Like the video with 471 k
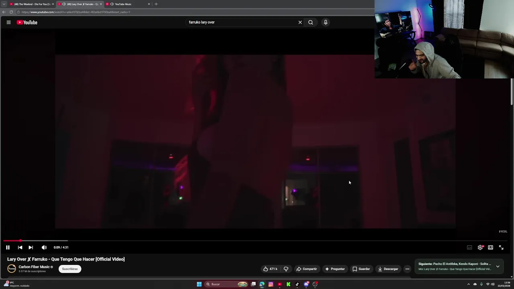 [x=270, y=269]
